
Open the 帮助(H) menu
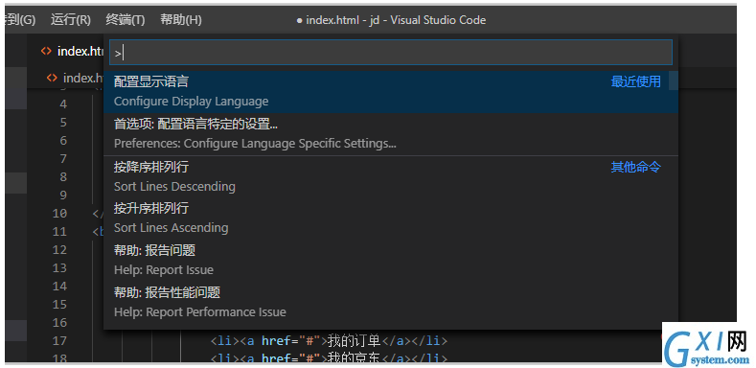181,20
